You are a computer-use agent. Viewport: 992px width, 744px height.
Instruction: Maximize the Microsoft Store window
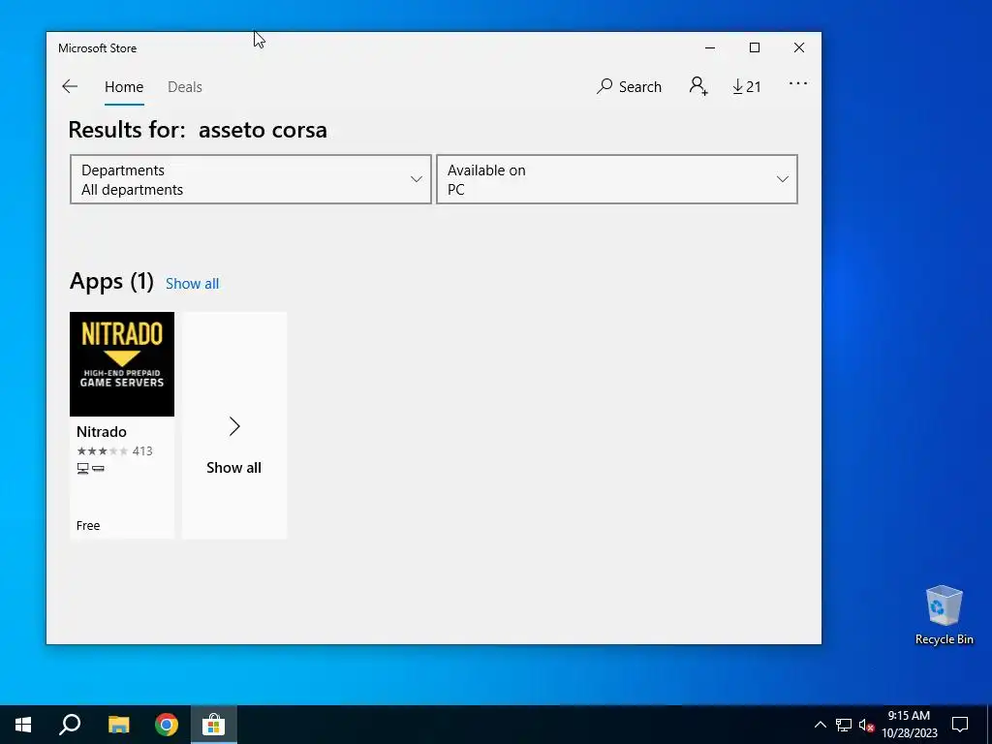(754, 47)
